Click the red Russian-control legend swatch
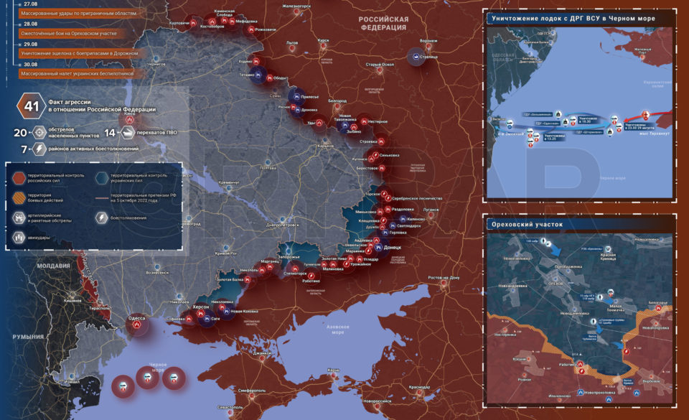Image resolution: width=689 pixels, height=420 pixels. point(19,178)
